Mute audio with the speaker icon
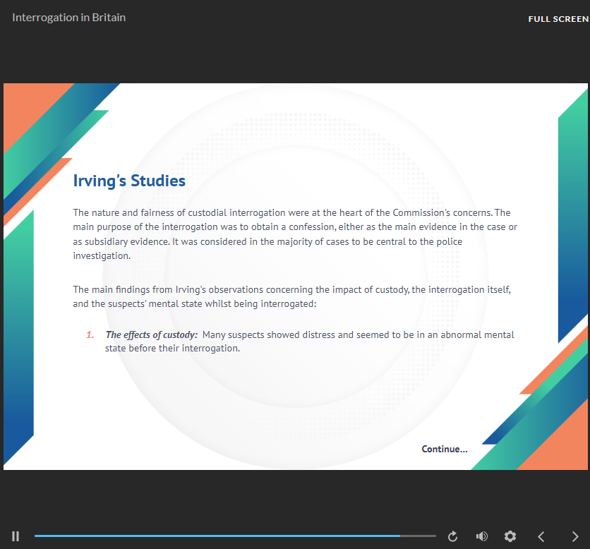The height and width of the screenshot is (549, 590). [x=481, y=536]
